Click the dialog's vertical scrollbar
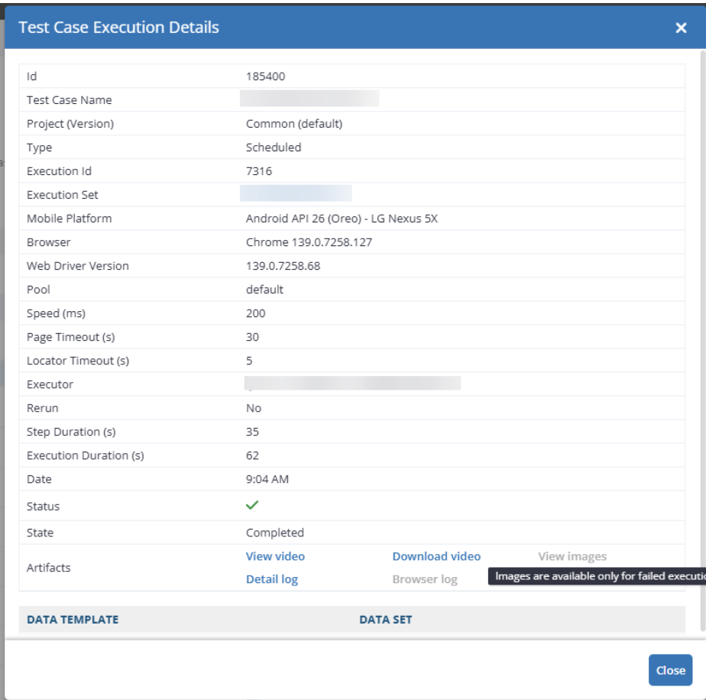706x700 pixels. (x=702, y=306)
